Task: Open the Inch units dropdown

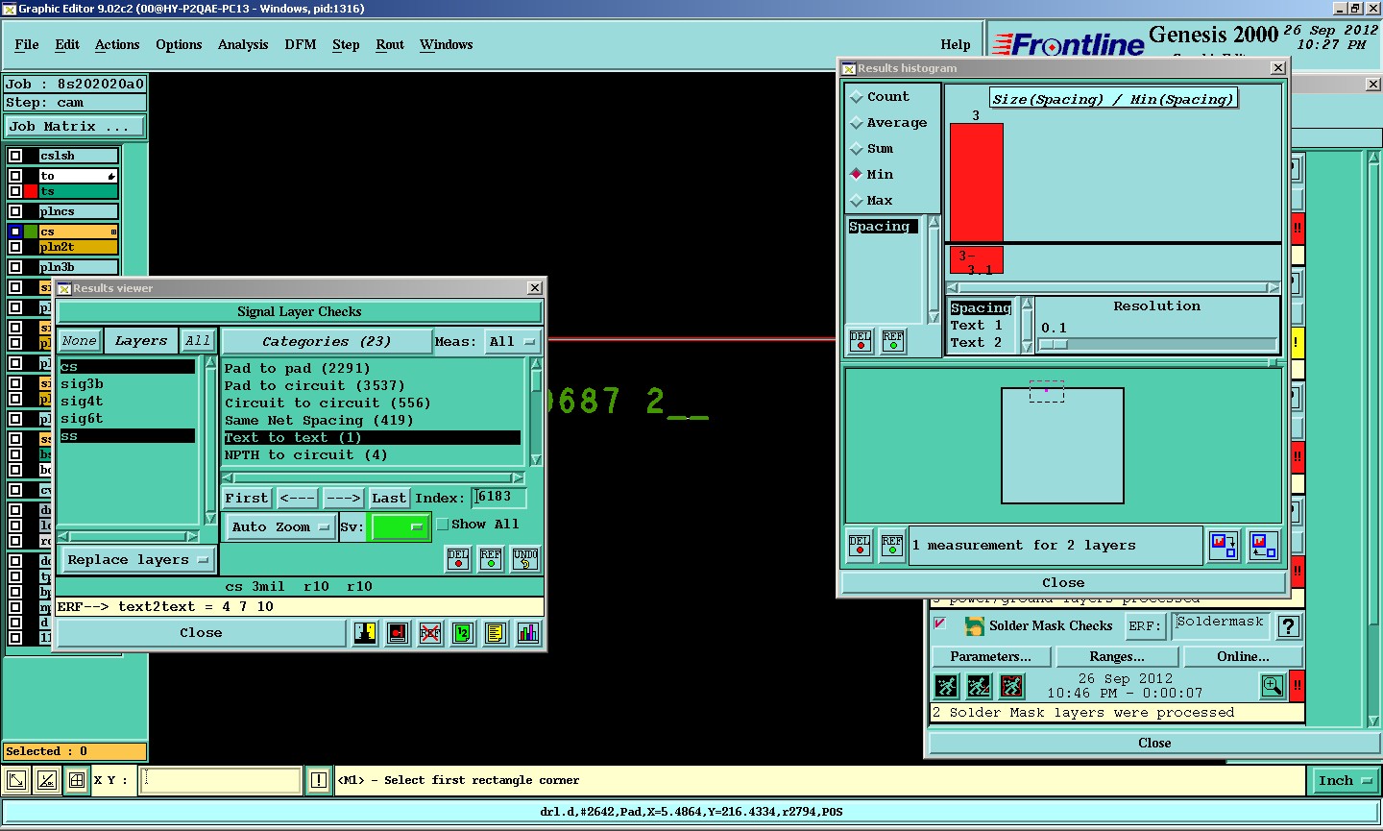Action: tap(1344, 781)
